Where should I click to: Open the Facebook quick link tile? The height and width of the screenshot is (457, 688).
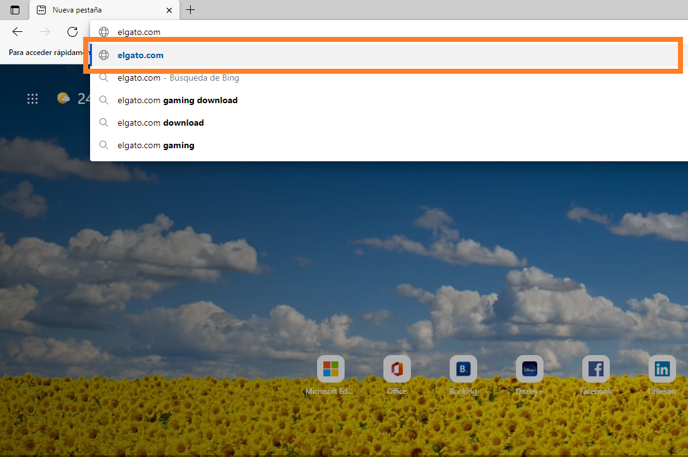(595, 369)
